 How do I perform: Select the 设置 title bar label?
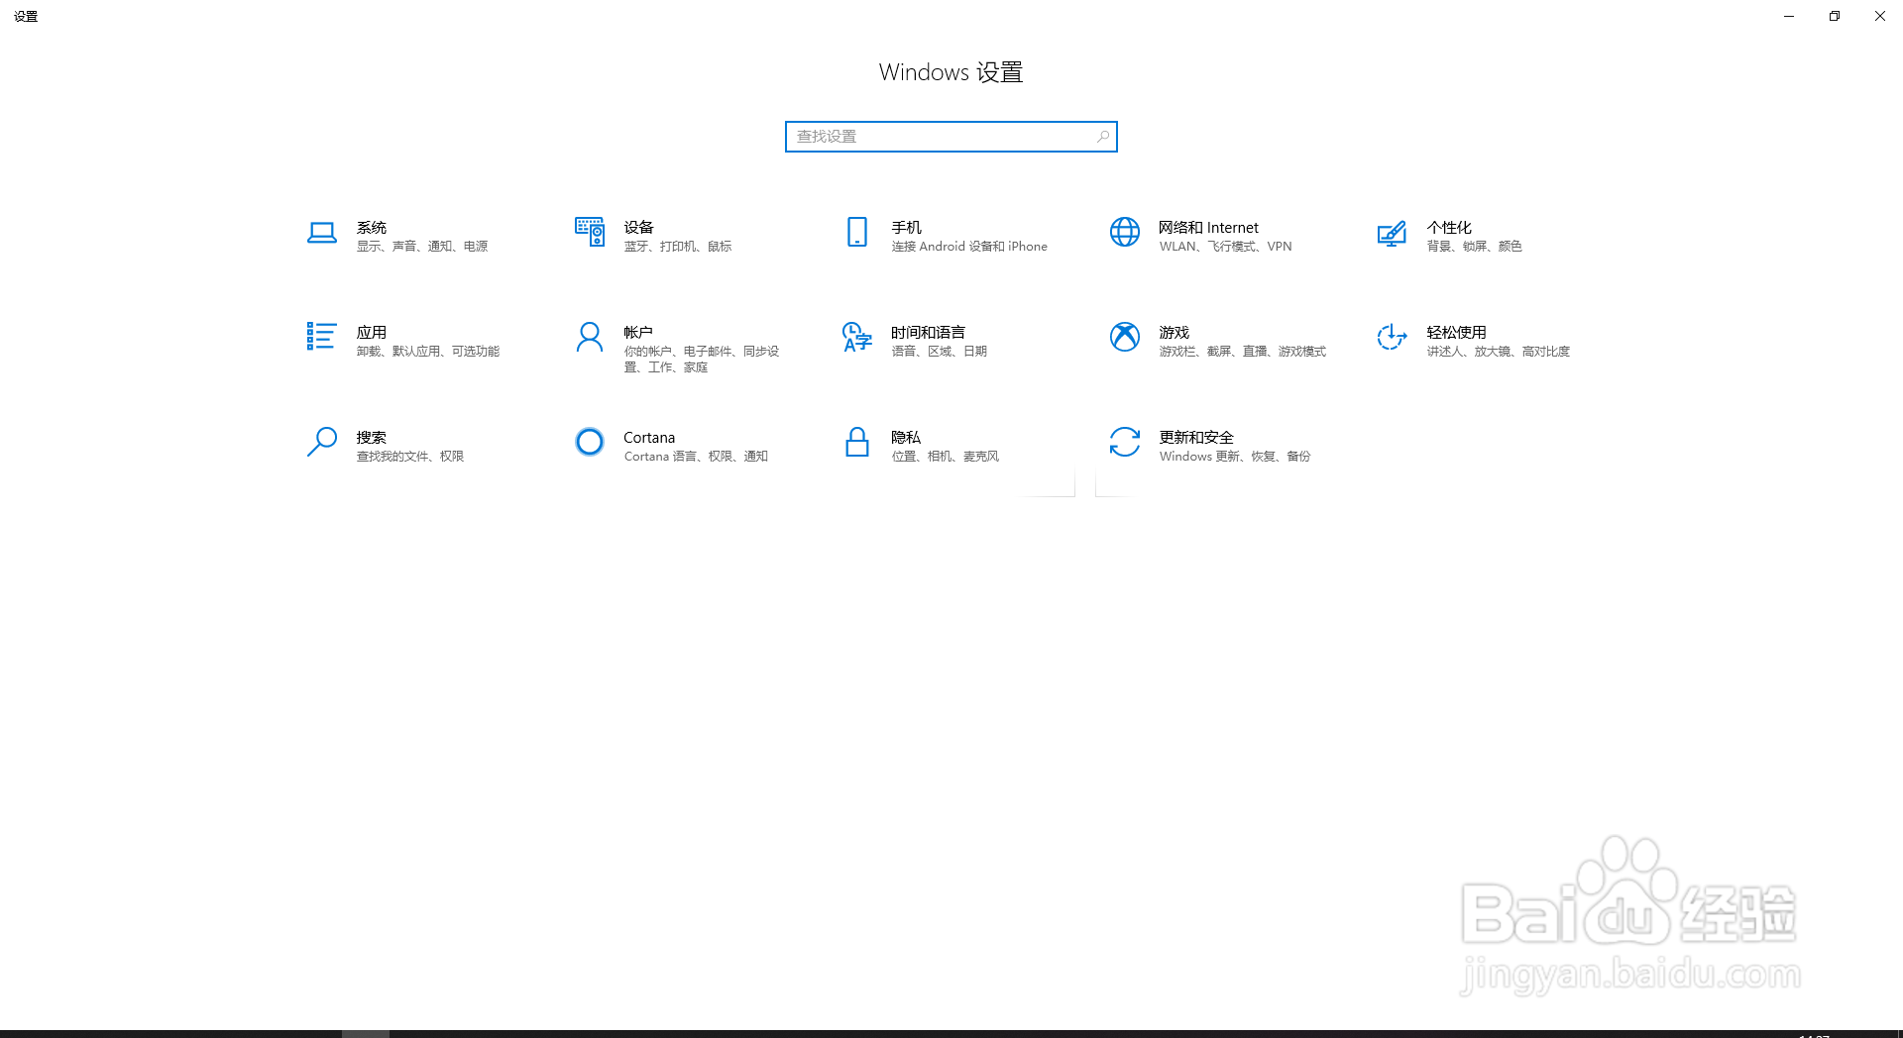(27, 16)
